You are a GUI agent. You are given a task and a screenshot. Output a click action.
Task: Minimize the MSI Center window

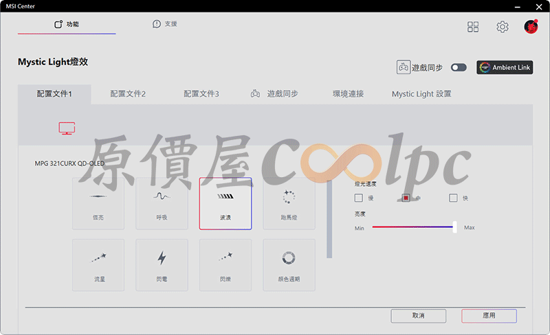point(518,7)
